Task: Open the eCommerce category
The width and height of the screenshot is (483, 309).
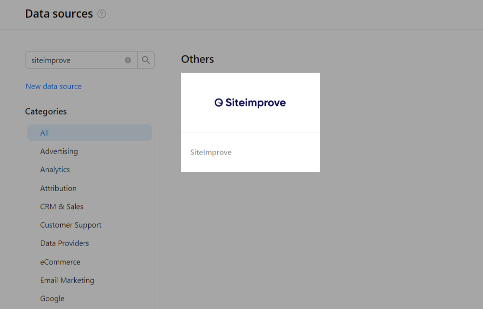Action: pos(60,261)
